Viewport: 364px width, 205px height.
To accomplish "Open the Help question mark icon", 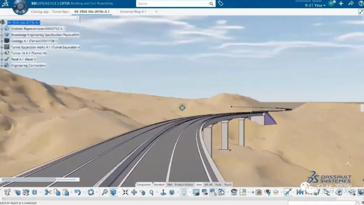I will tap(361, 3).
